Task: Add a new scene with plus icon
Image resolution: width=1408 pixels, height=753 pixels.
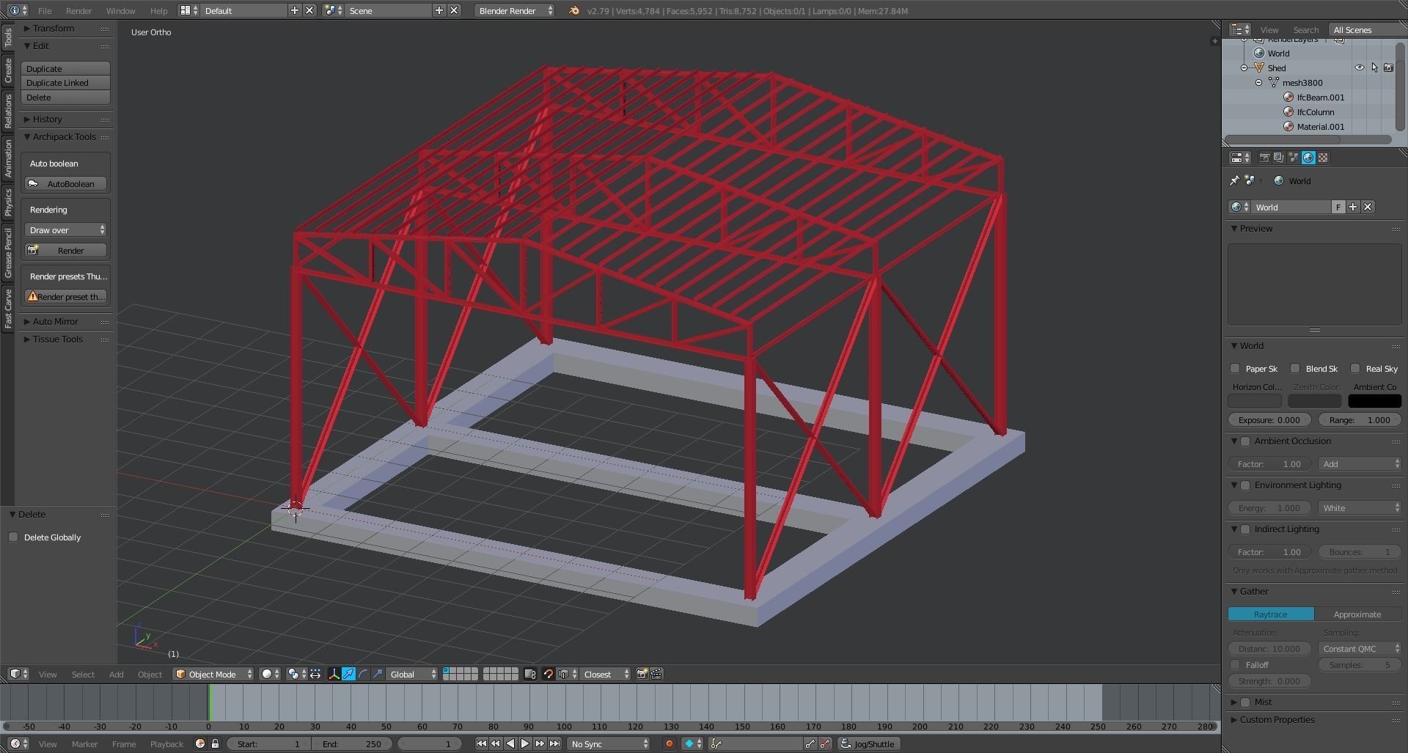Action: click(439, 10)
